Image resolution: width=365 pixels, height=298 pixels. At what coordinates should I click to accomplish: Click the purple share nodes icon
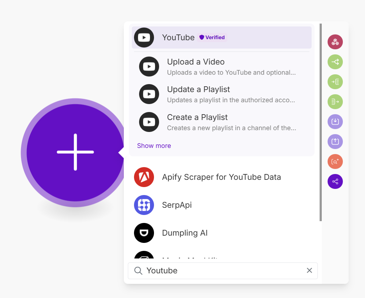click(335, 182)
